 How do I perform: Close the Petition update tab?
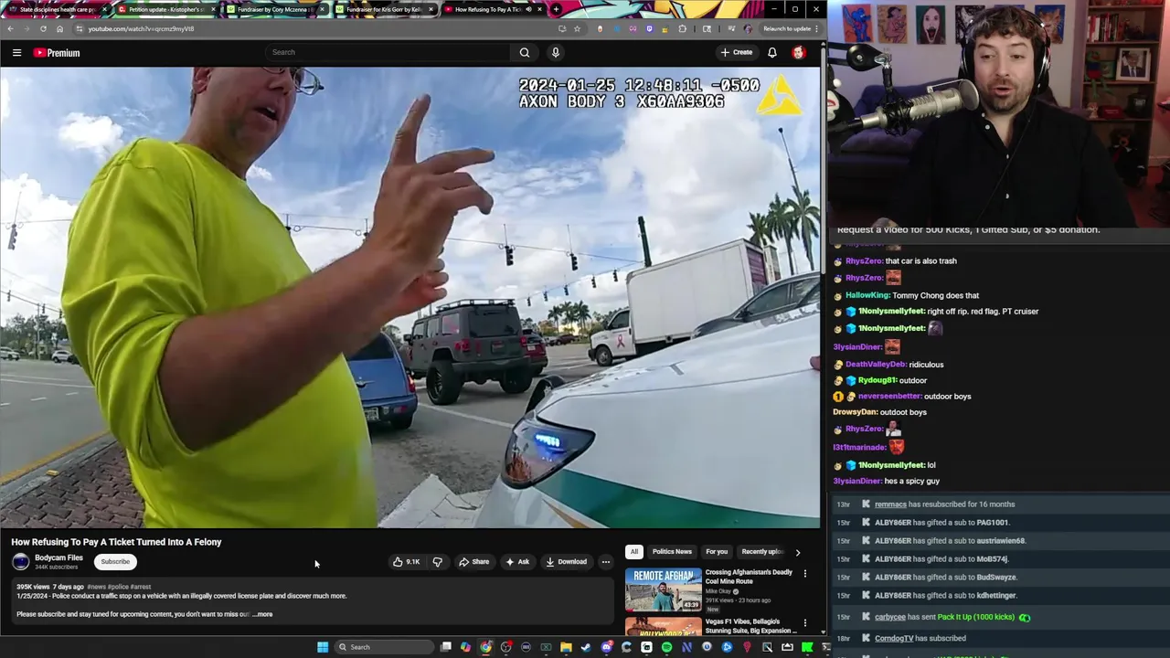click(213, 9)
